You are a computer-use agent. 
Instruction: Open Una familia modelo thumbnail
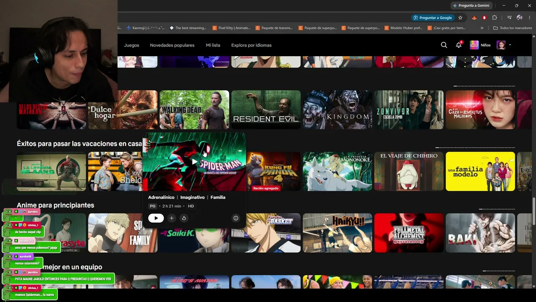pyautogui.click(x=480, y=171)
